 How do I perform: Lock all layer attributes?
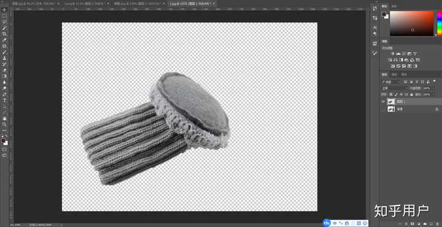coord(411,94)
